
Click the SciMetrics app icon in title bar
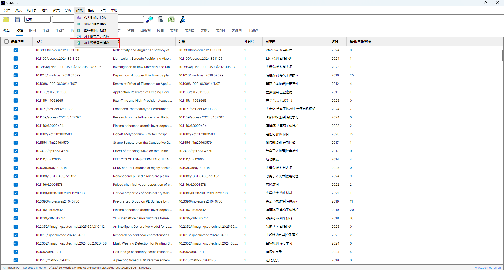3,3
